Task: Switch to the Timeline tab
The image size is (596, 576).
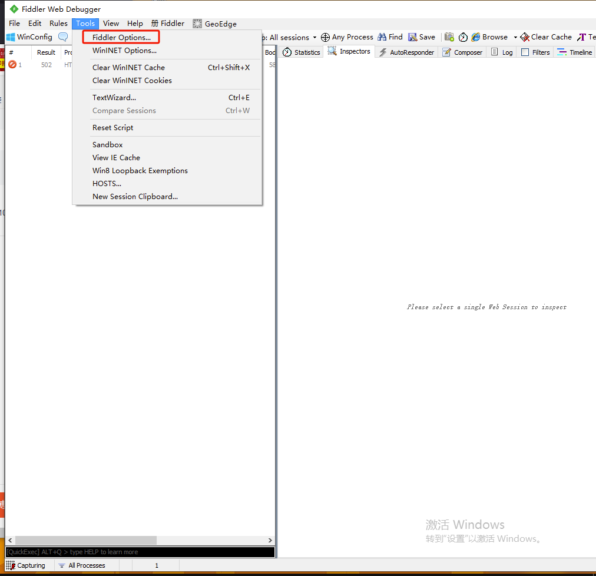Action: tap(574, 52)
